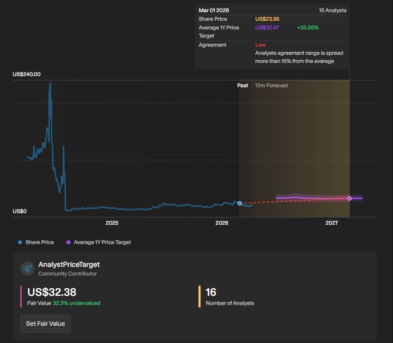Click the AnalystPriceTarget avatar icon
This screenshot has height=343, width=393.
(x=28, y=268)
